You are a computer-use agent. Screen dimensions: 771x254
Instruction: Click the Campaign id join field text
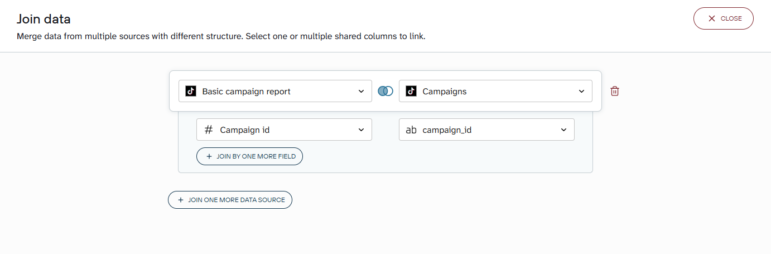[245, 130]
